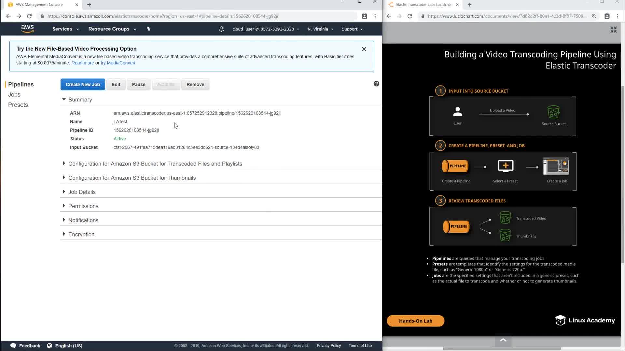Open the notifications bell icon

tap(221, 29)
